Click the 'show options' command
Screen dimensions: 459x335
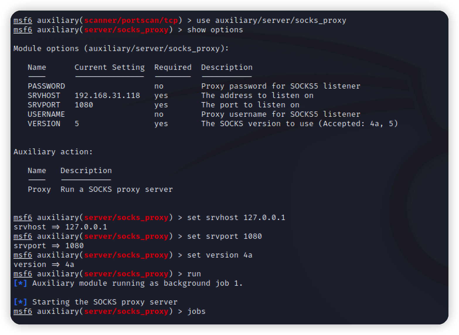215,30
